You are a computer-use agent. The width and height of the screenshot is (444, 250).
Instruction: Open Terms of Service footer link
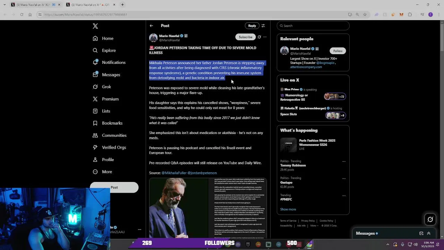(x=288, y=221)
